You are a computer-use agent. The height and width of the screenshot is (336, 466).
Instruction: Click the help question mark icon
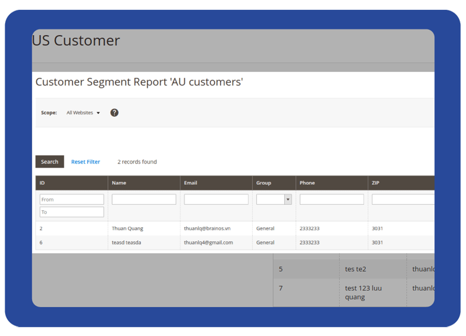click(114, 113)
